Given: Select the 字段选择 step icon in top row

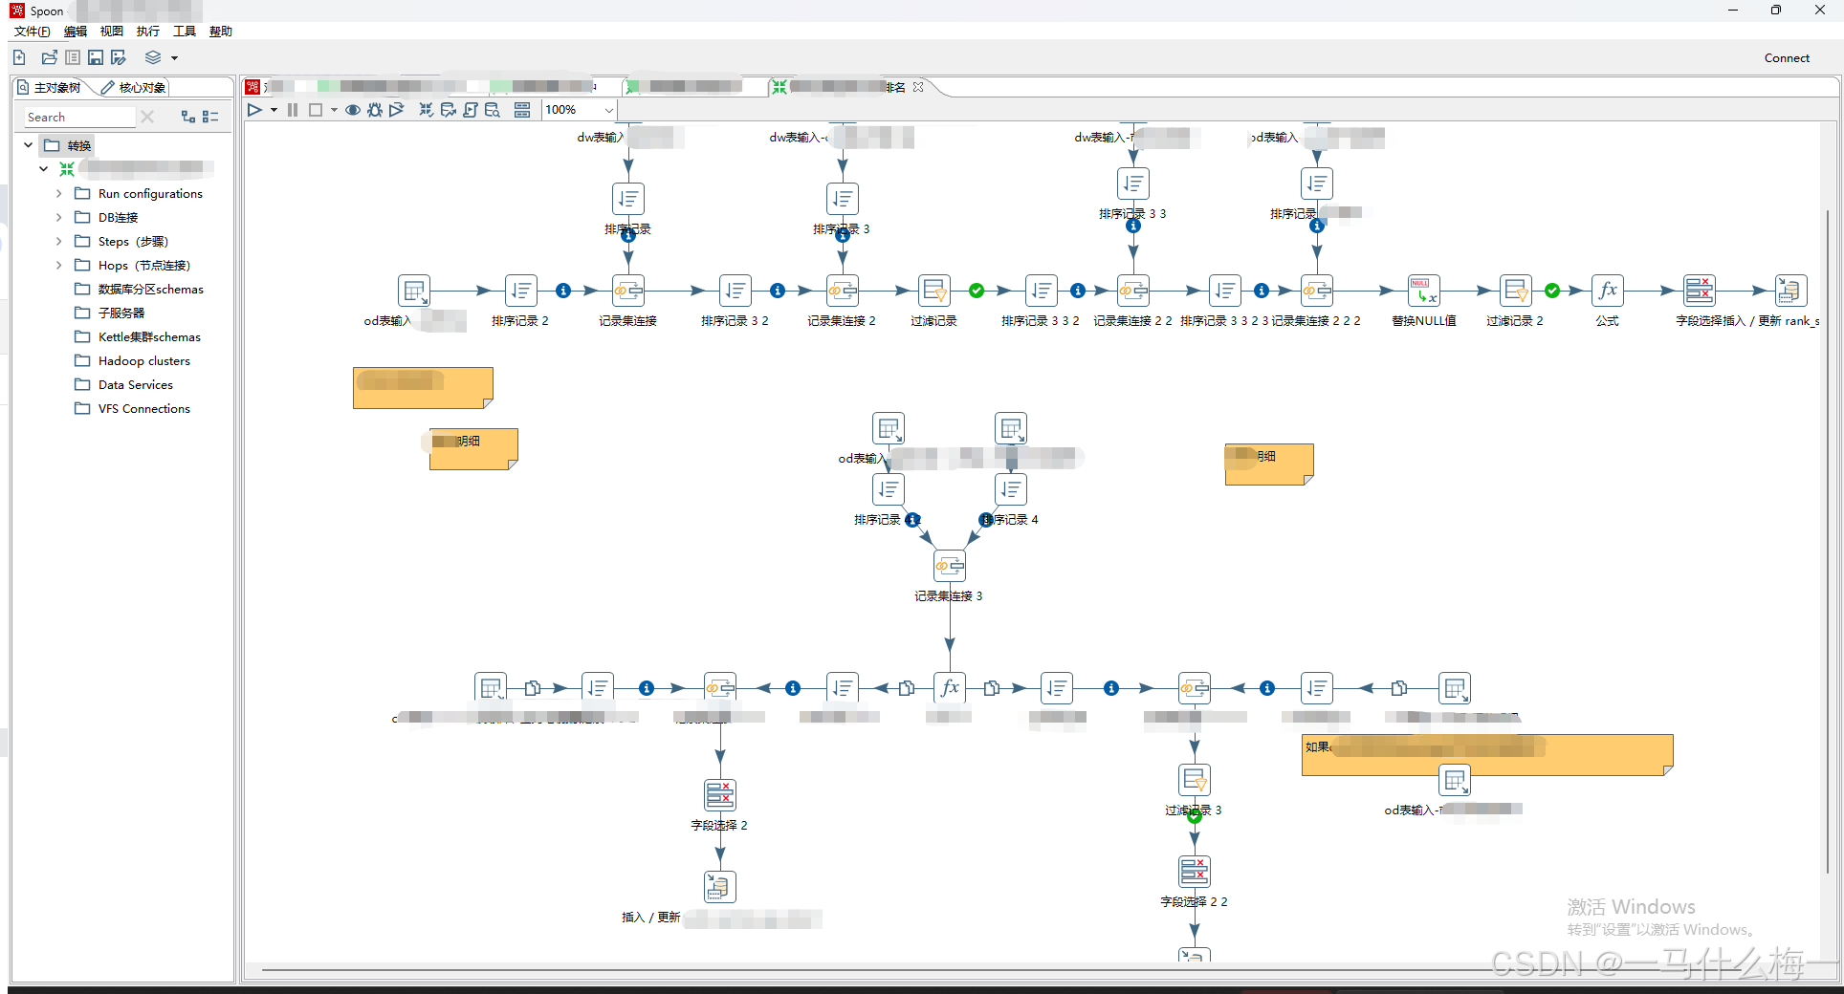Looking at the screenshot, I should click(1700, 291).
